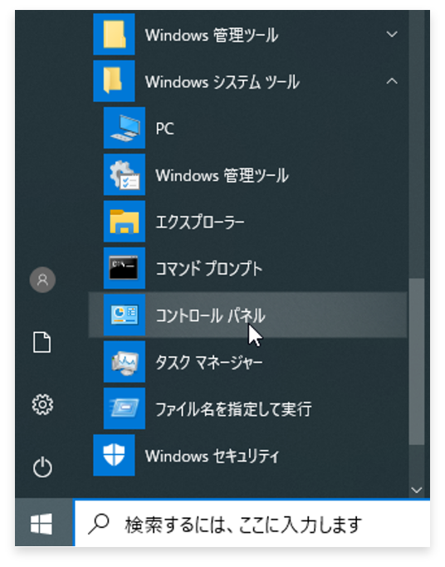This screenshot has width=445, height=567.
Task: Open the Windows セキュリティ shield icon
Action: coord(114,455)
